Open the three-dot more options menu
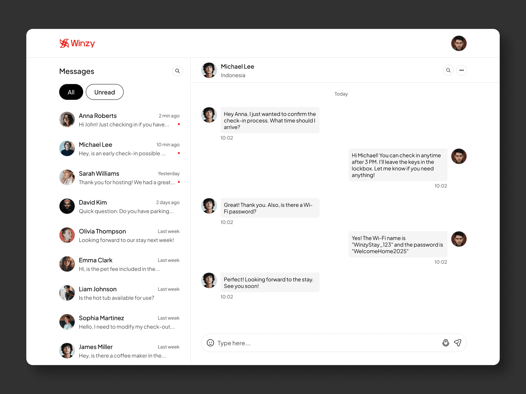The height and width of the screenshot is (394, 526). click(461, 70)
